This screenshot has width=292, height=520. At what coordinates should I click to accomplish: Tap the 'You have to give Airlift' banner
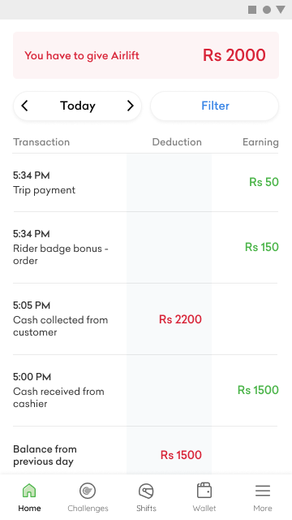coord(146,55)
